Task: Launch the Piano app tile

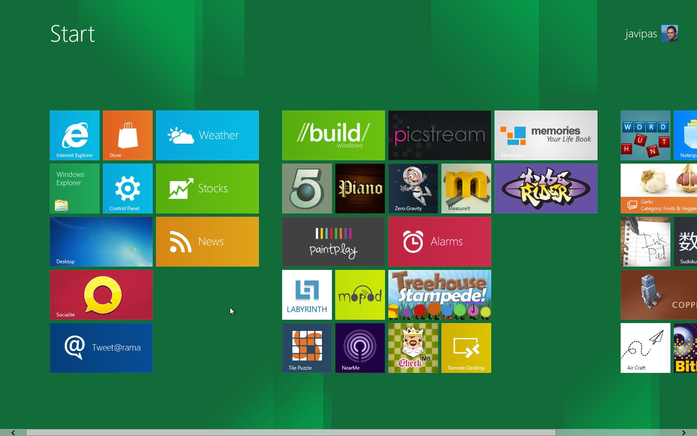Action: click(x=360, y=189)
